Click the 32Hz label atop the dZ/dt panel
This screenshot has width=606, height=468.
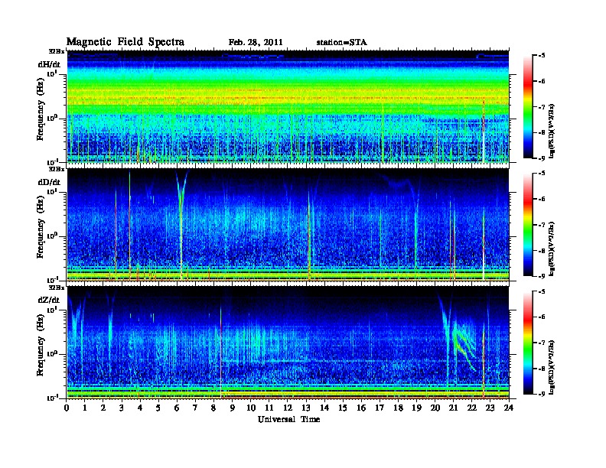(x=57, y=288)
